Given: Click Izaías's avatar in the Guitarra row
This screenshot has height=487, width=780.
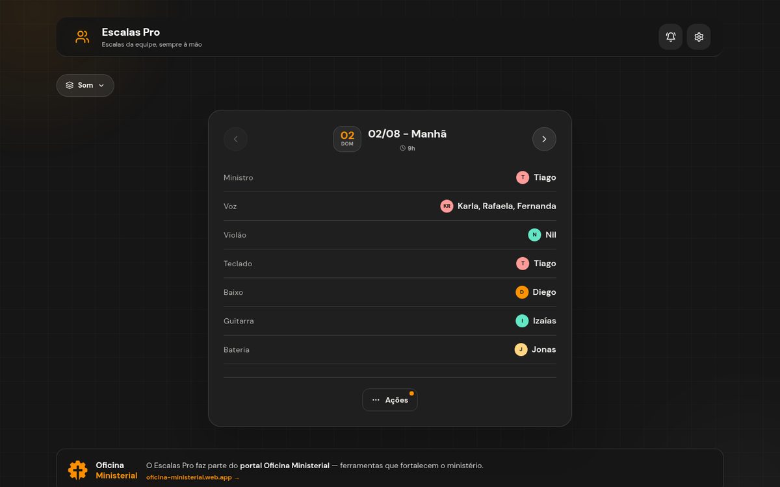Looking at the screenshot, I should coord(522,321).
